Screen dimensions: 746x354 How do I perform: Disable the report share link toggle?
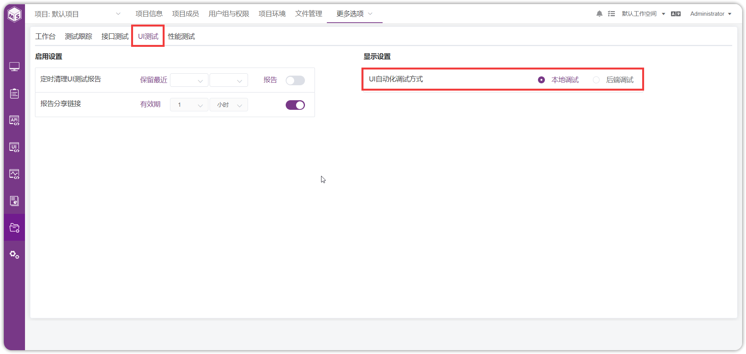pyautogui.click(x=295, y=105)
